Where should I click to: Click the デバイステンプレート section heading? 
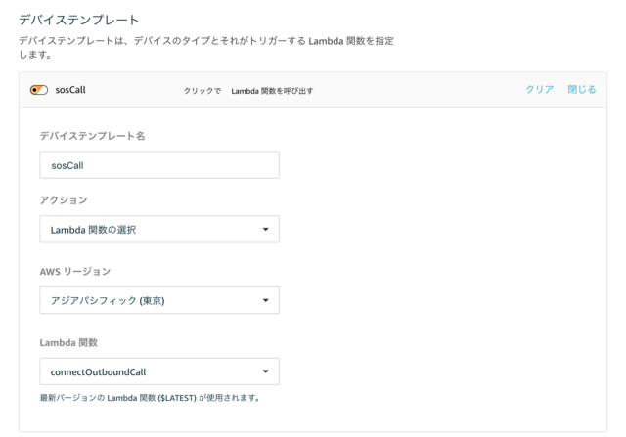pyautogui.click(x=78, y=20)
